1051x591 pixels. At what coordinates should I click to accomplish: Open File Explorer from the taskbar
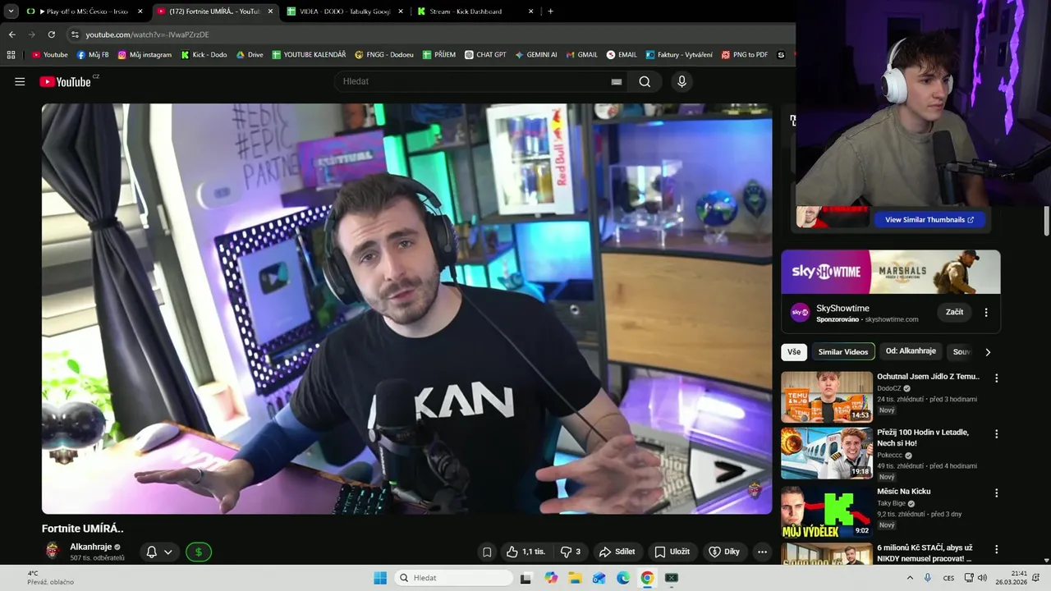pyautogui.click(x=575, y=578)
